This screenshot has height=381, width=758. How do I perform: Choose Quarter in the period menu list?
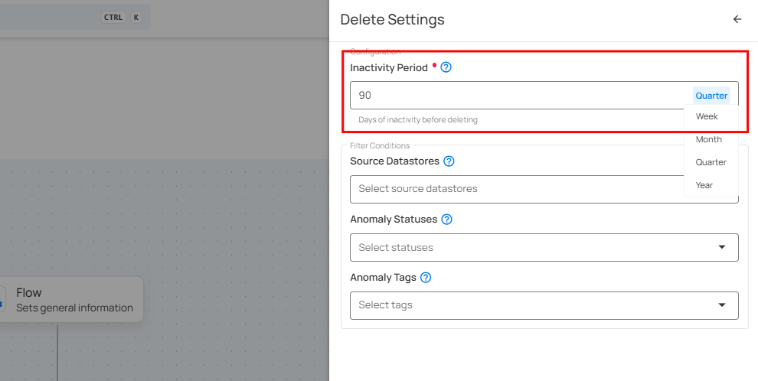click(x=711, y=162)
